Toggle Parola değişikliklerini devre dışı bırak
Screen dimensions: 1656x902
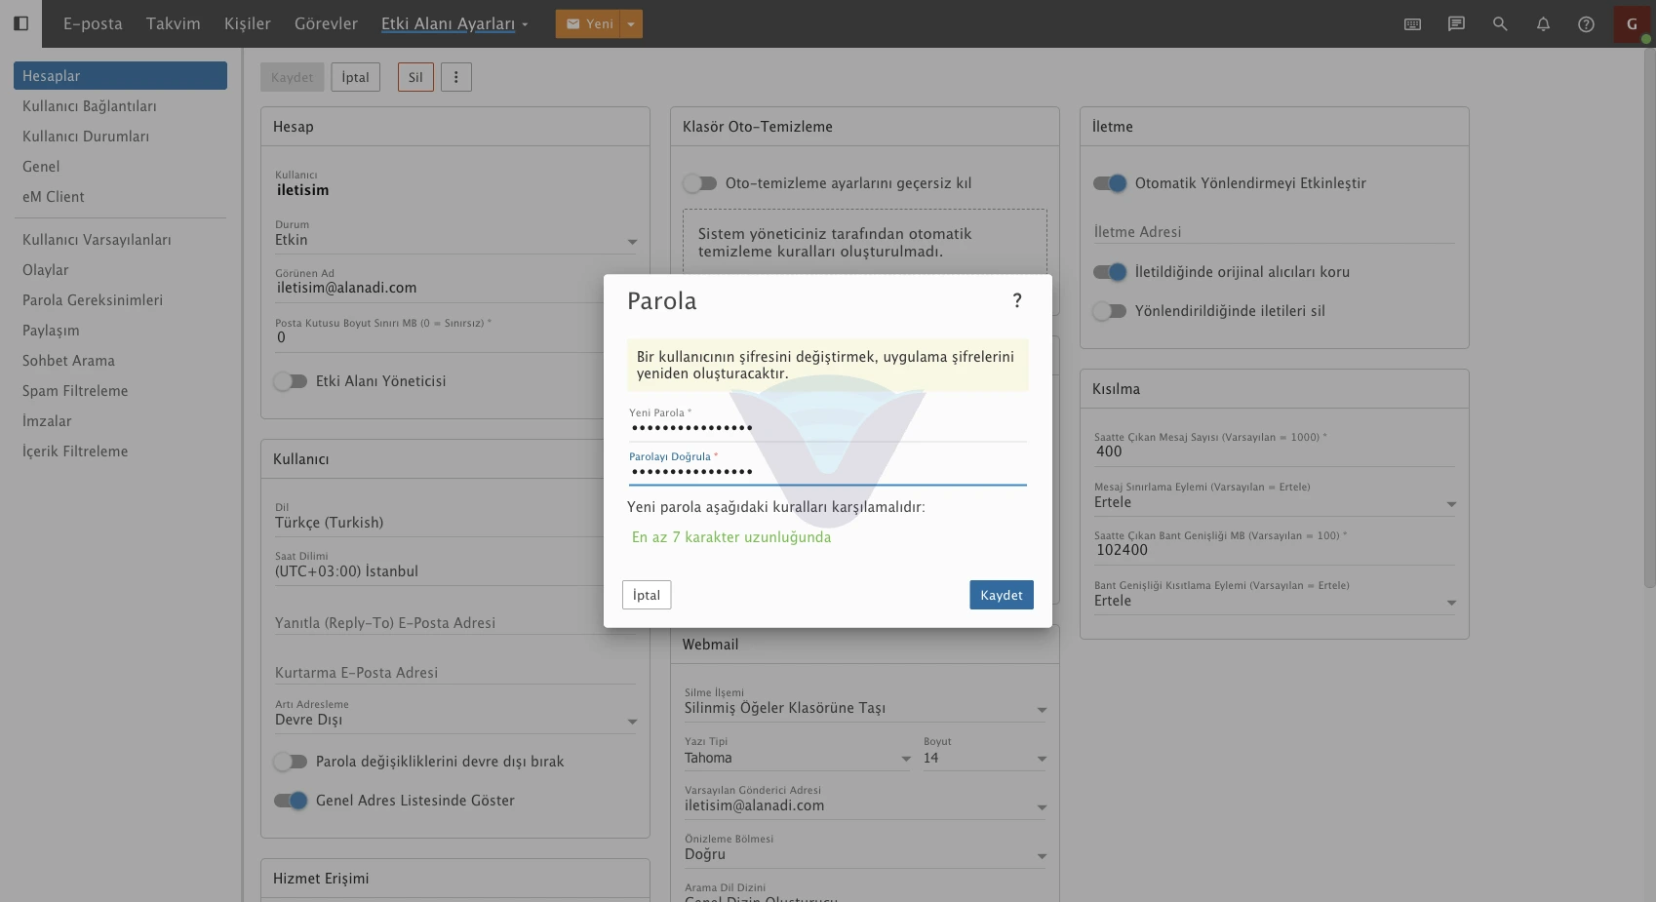tap(291, 762)
